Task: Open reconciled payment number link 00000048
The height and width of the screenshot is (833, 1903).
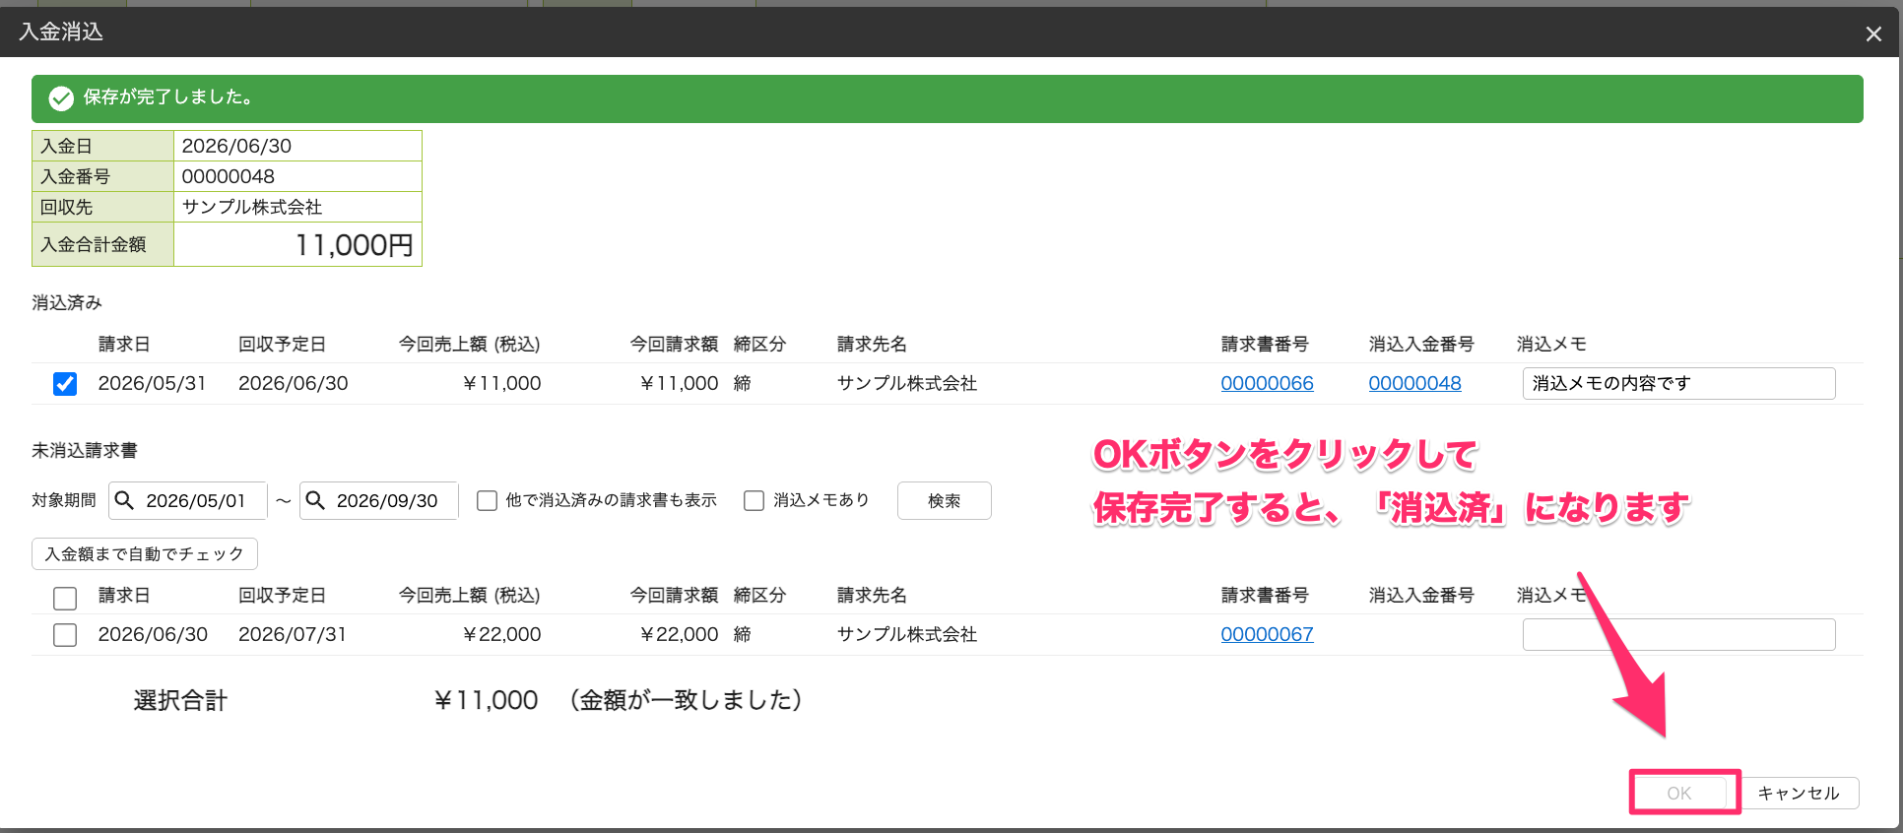Action: coord(1414,383)
